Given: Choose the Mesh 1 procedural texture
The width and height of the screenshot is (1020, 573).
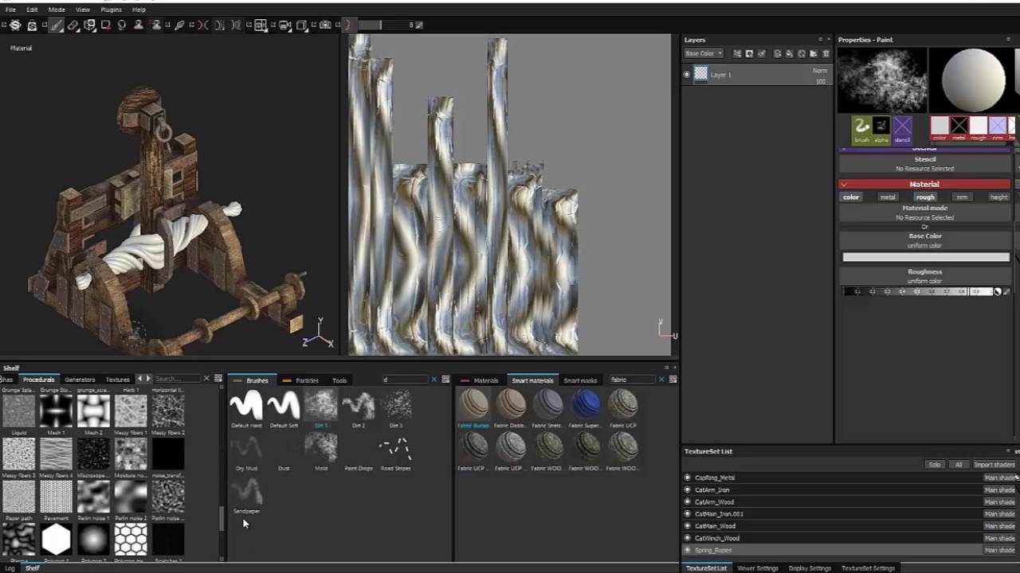Looking at the screenshot, I should coord(56,411).
